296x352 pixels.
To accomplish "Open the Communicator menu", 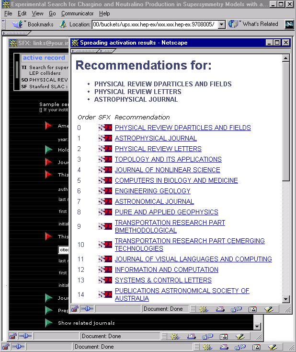I will click(x=78, y=13).
